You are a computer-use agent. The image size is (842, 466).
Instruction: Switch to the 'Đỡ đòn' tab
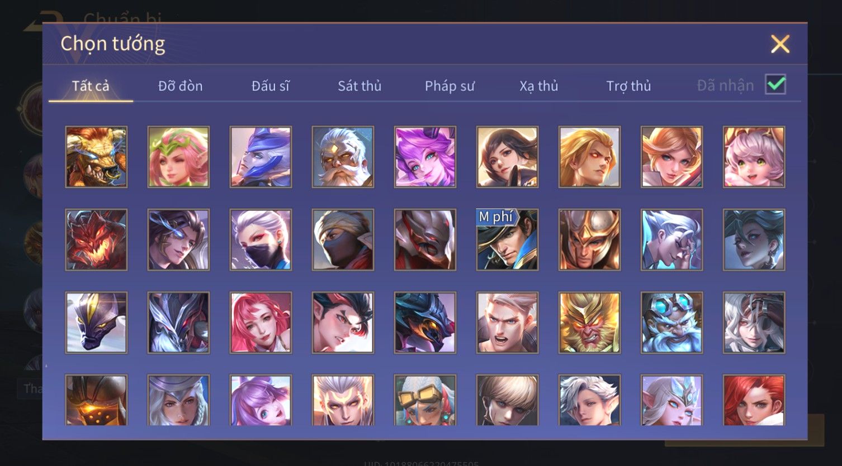pos(180,86)
